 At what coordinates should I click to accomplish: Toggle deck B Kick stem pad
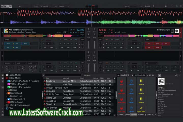tap(149, 48)
